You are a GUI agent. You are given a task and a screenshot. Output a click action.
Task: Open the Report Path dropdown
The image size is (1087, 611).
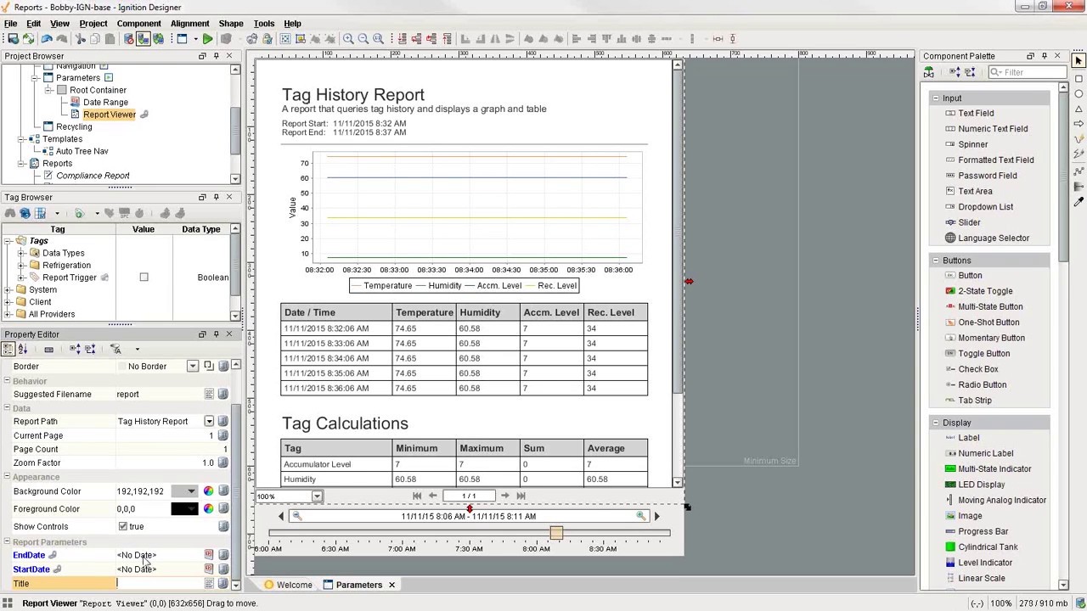click(x=209, y=422)
